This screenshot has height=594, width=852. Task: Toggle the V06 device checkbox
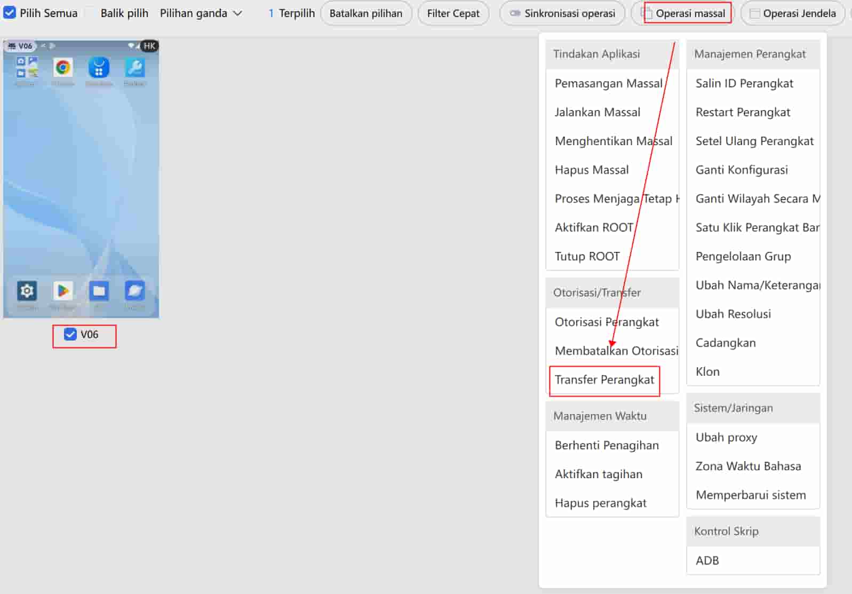click(x=70, y=335)
